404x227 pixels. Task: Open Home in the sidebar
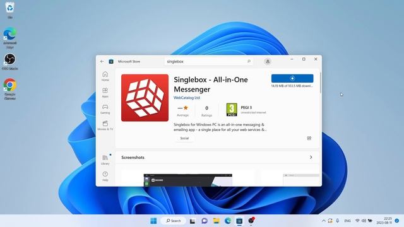click(105, 76)
